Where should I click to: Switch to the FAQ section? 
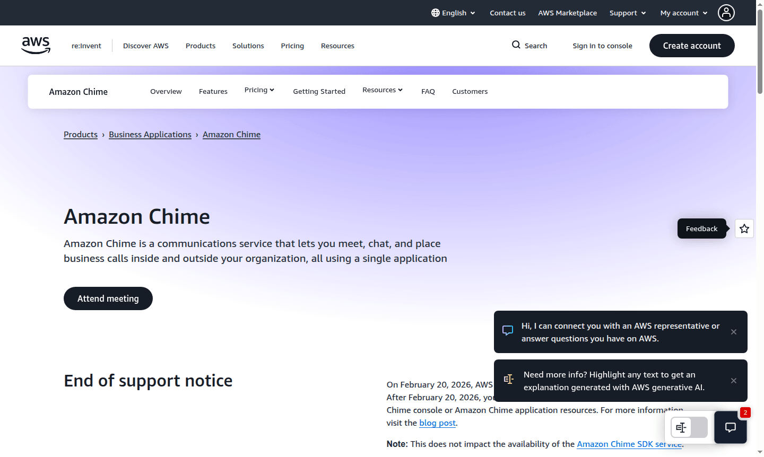(x=428, y=91)
